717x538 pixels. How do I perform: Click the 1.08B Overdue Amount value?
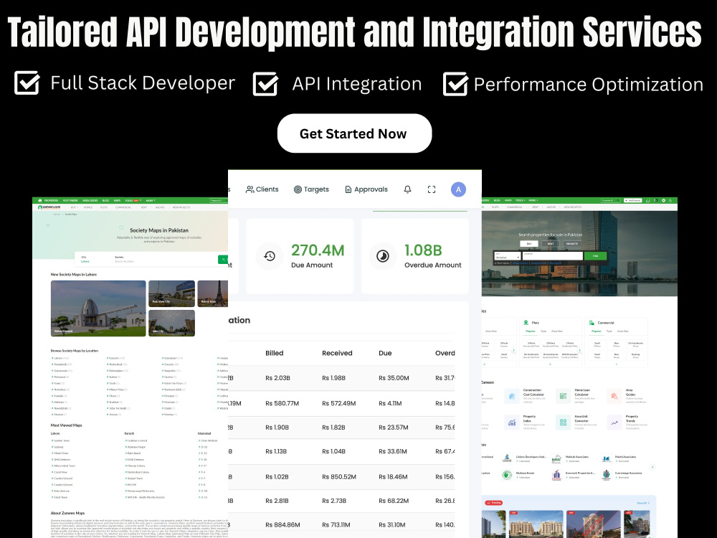coord(424,250)
